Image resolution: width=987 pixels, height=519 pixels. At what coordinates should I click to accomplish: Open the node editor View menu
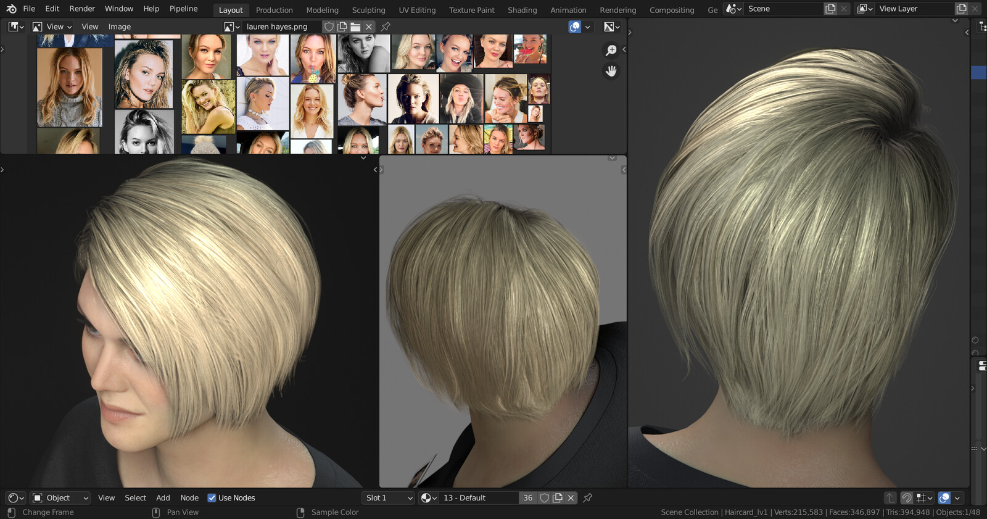[106, 498]
